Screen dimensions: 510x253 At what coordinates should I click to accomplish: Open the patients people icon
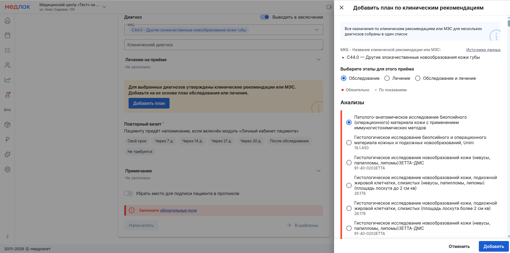click(x=7, y=65)
